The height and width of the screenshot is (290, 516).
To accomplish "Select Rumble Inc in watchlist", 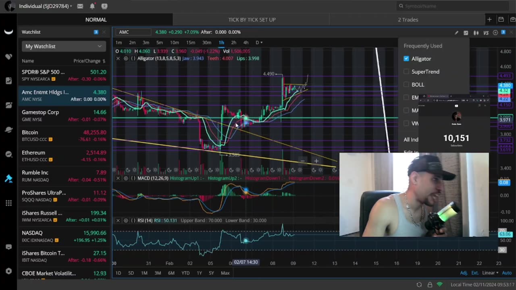I will click(x=64, y=176).
